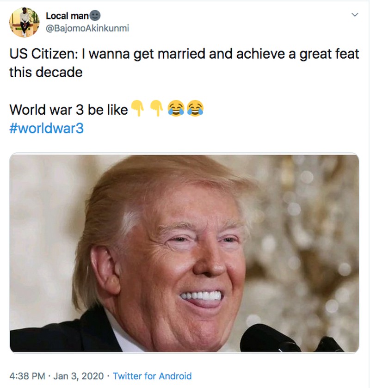Image resolution: width=370 pixels, height=388 pixels.
Task: Open the attached tweet photo
Action: point(184,253)
